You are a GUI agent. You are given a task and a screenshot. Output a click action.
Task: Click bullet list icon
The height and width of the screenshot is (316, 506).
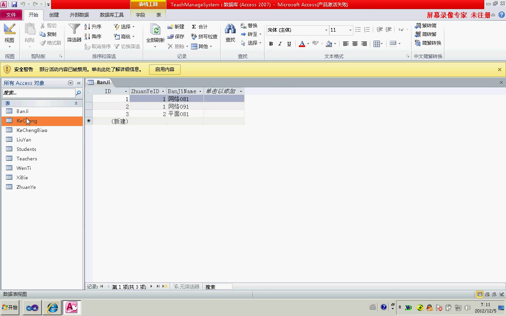click(358, 30)
